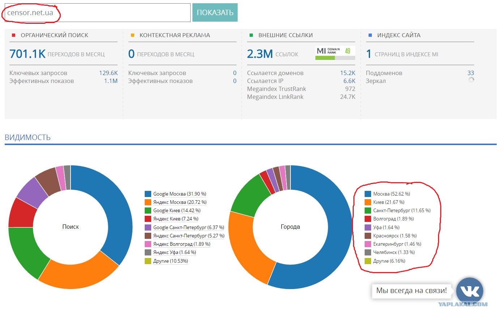This screenshot has width=497, height=315.
Task: Click the MI Domain Rank badge
Action: point(335,53)
